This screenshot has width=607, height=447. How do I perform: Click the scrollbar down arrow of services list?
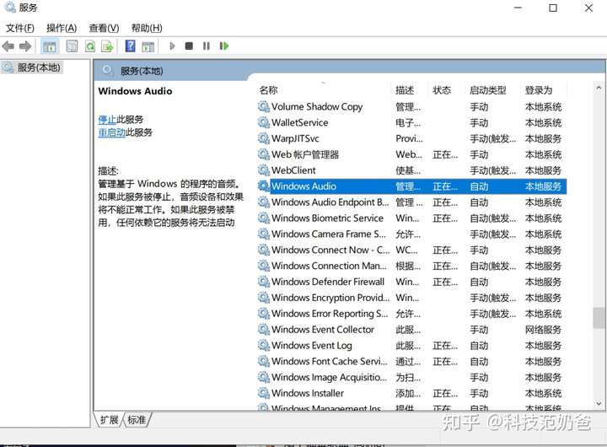point(599,403)
